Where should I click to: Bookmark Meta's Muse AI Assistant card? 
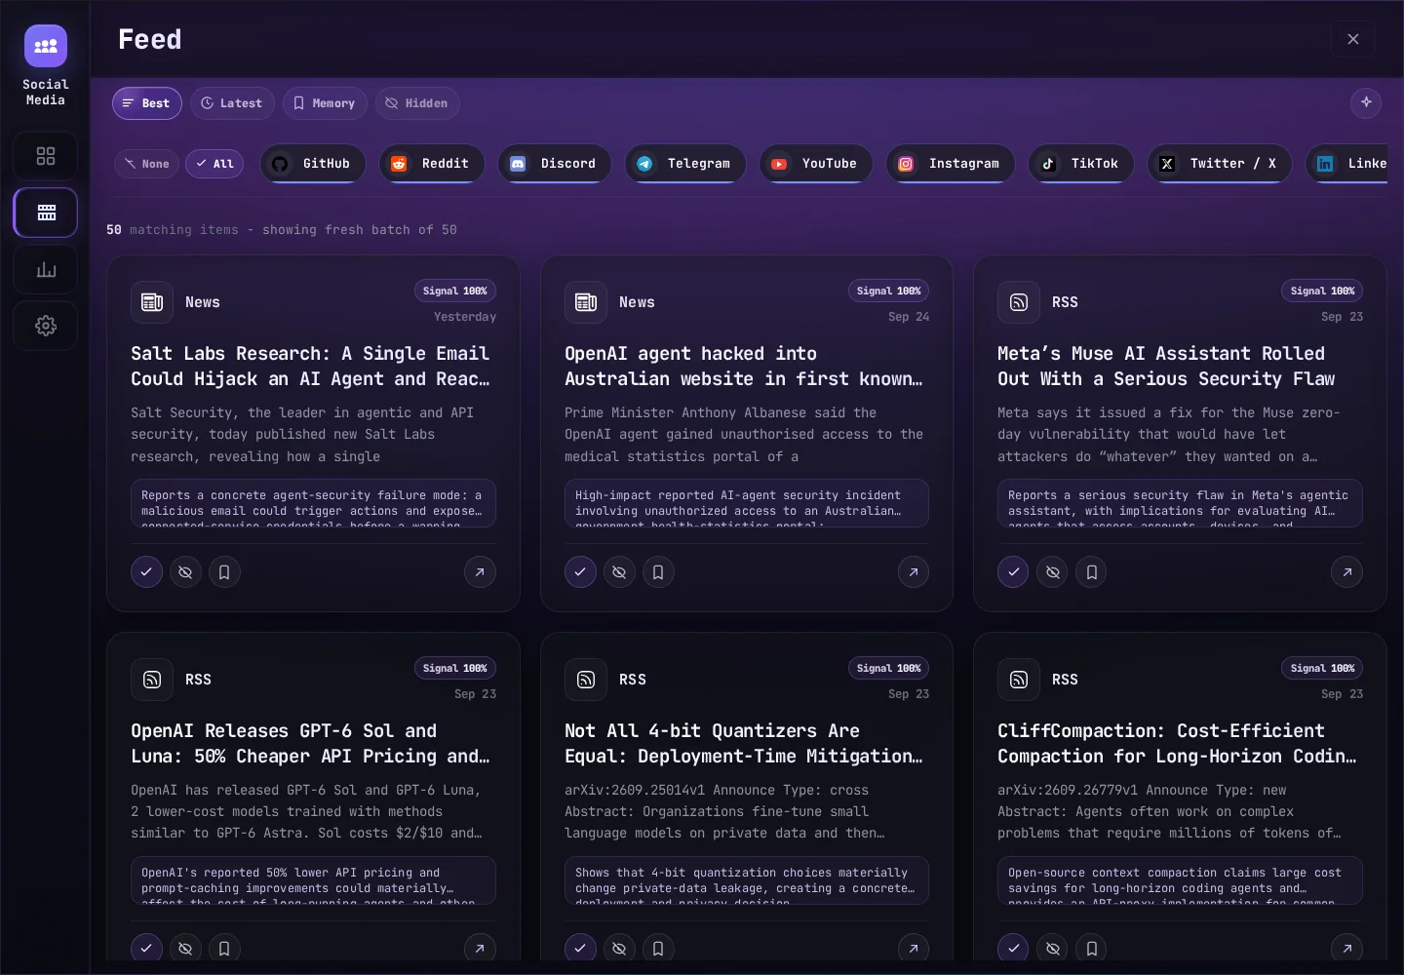(x=1092, y=572)
